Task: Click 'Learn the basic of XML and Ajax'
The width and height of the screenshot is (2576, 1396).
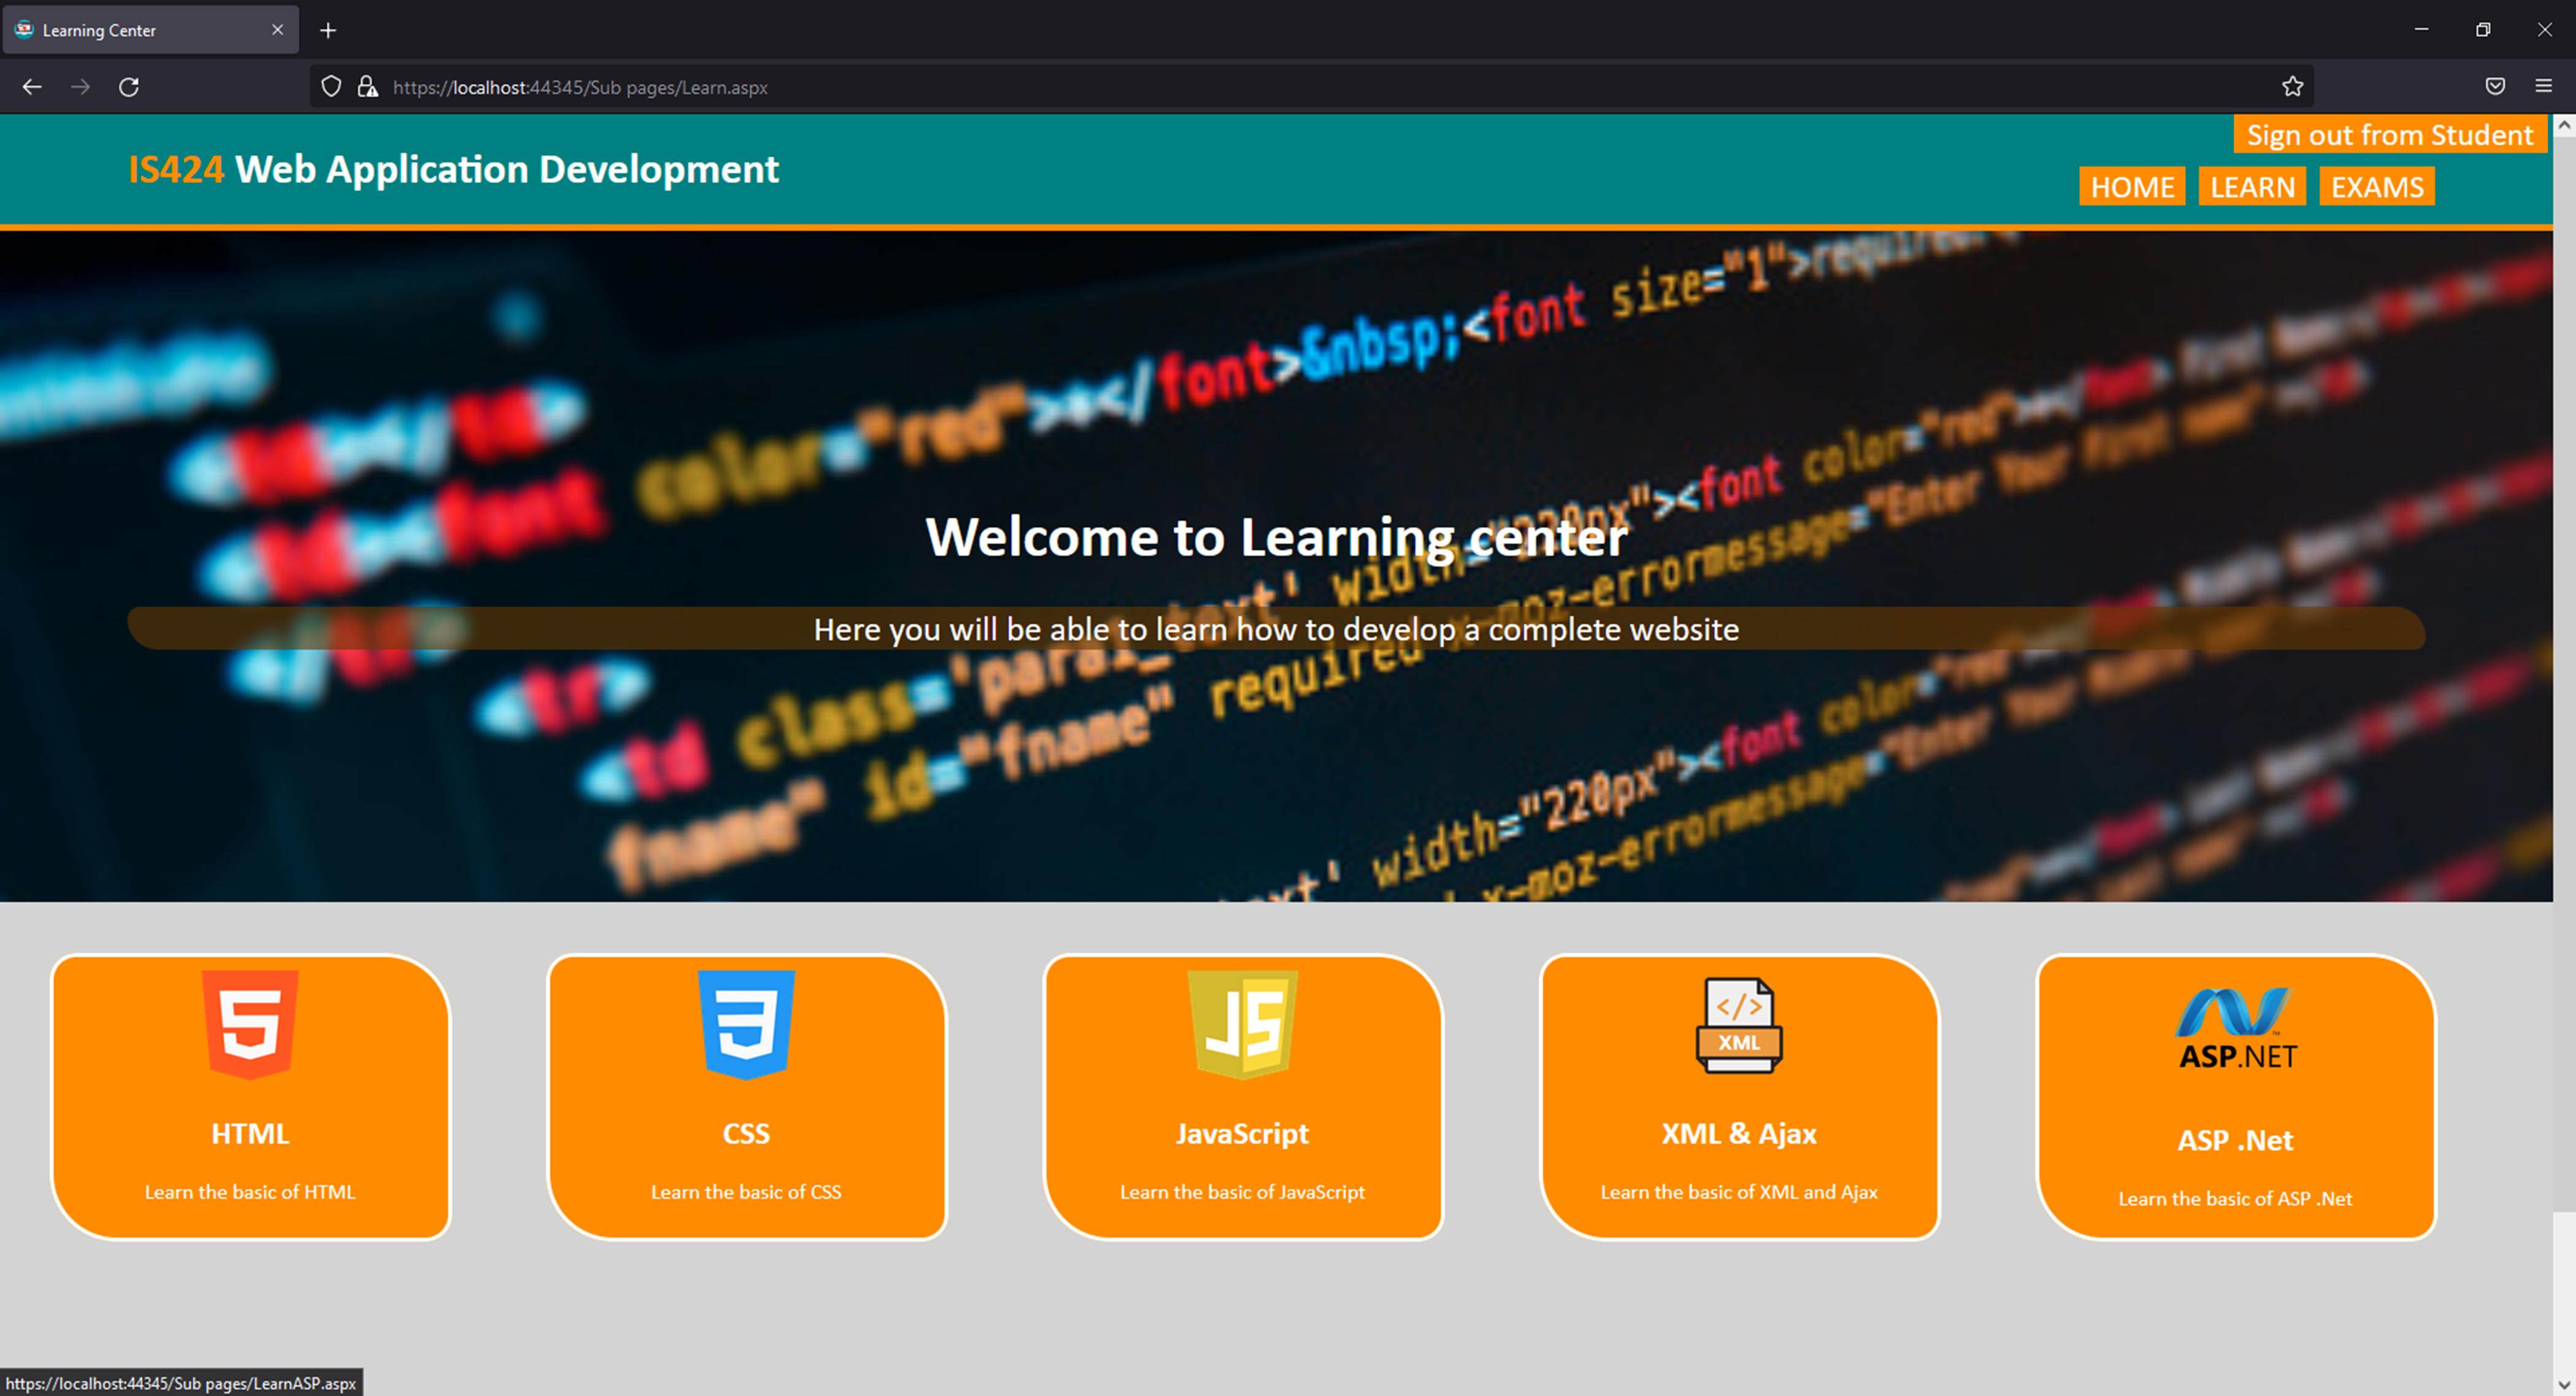Action: click(1739, 1192)
